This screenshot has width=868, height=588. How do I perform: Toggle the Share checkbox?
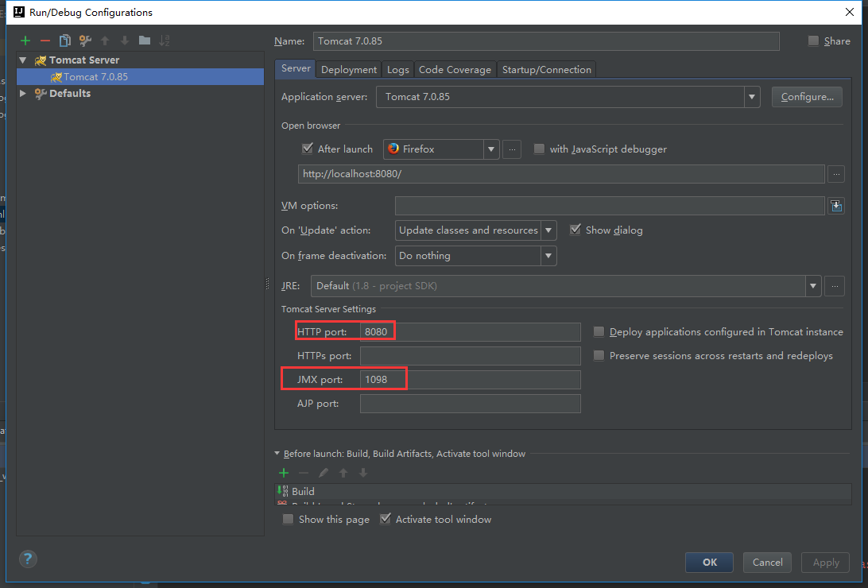click(x=813, y=41)
